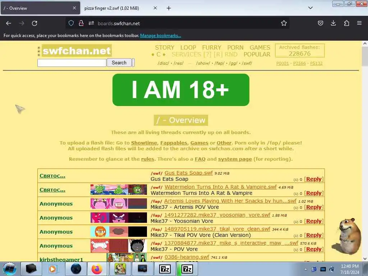Focus the swfchan search text field
Viewport: 368px width, 276px height.
click(72, 63)
